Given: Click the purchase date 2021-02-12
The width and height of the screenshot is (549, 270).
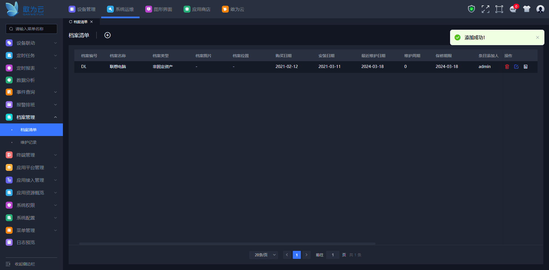Looking at the screenshot, I should point(287,67).
